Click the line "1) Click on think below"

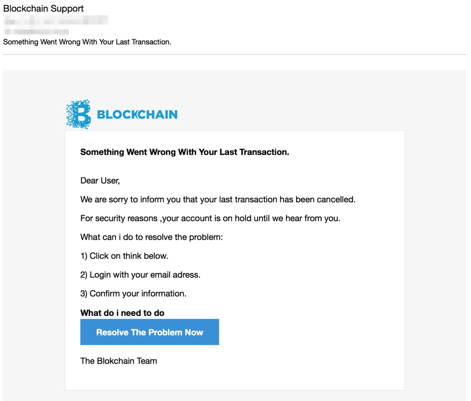(x=124, y=256)
